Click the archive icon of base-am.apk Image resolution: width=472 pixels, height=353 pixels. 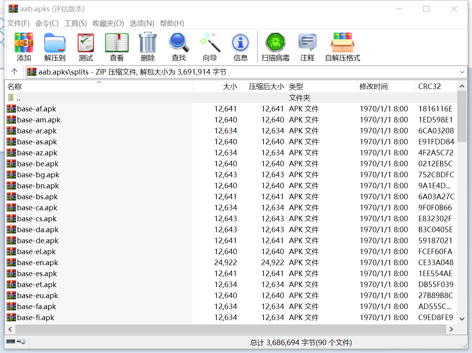(x=11, y=120)
